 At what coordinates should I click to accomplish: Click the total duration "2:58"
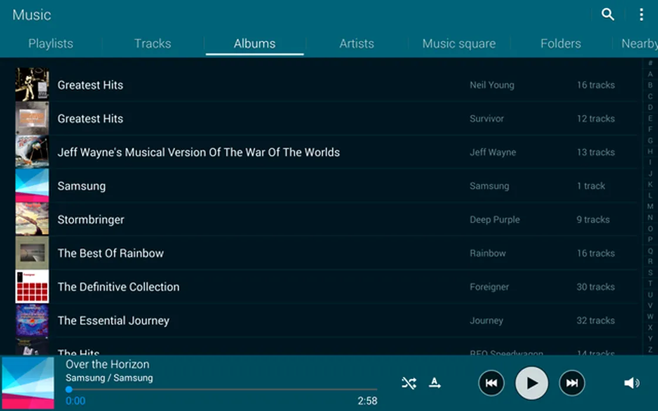click(367, 401)
